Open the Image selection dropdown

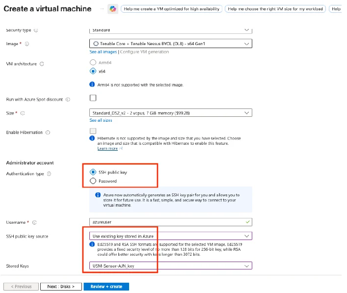[171, 44]
